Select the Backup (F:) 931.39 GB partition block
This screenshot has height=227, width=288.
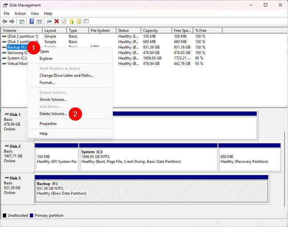tap(152, 189)
